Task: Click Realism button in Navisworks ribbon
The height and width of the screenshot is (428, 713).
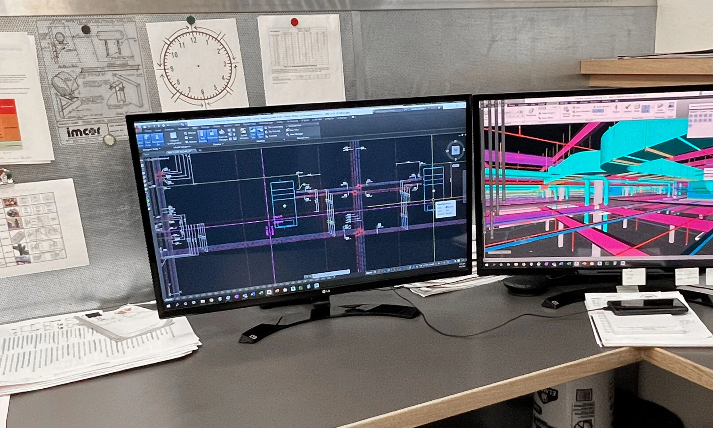Action: tap(616, 109)
